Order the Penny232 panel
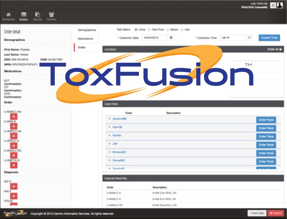 pos(266,162)
